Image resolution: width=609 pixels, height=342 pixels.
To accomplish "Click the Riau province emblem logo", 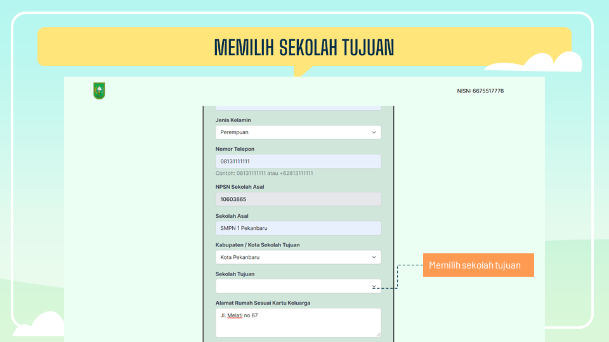I will pyautogui.click(x=99, y=91).
